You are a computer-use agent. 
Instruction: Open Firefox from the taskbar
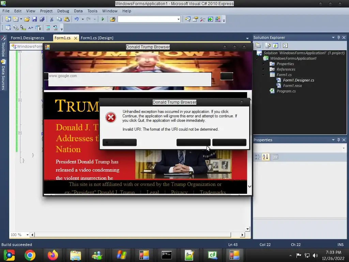(x=53, y=255)
